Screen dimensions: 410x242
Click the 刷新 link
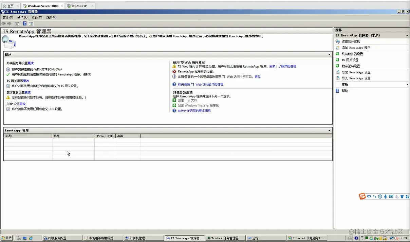pos(272,67)
